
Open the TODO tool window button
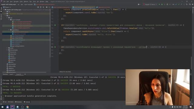coord(11,102)
